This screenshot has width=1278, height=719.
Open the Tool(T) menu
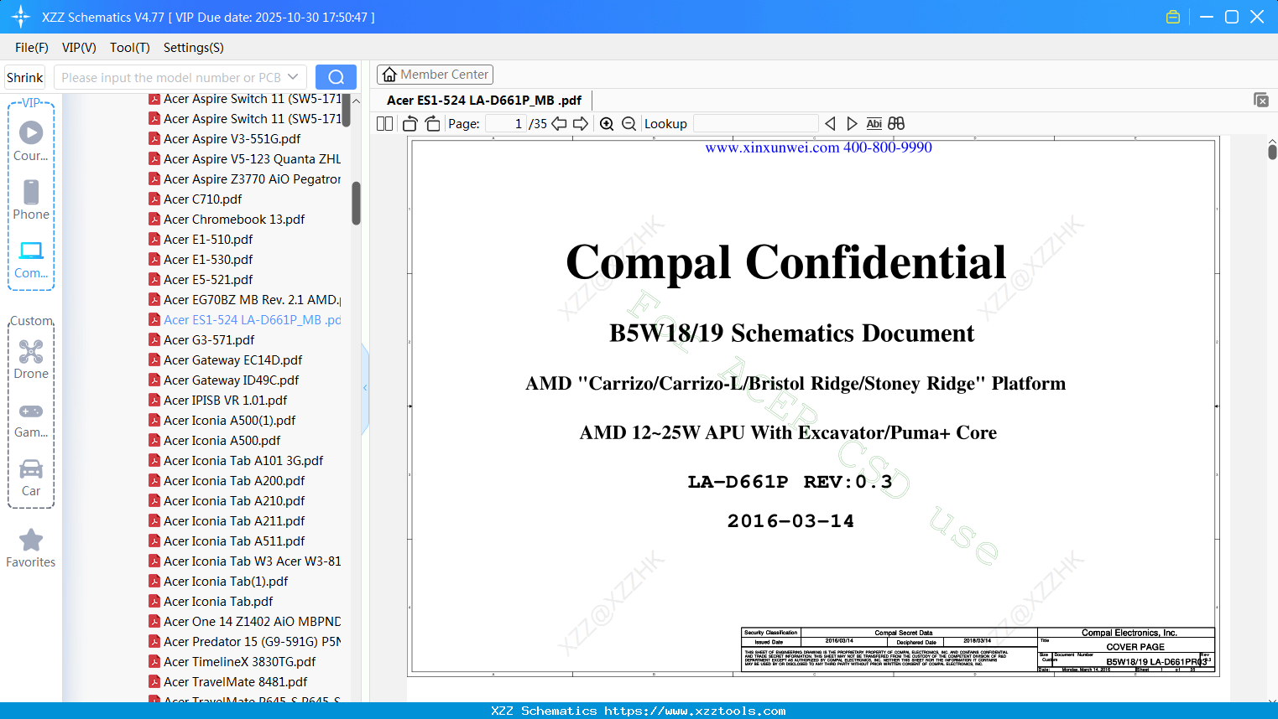130,48
